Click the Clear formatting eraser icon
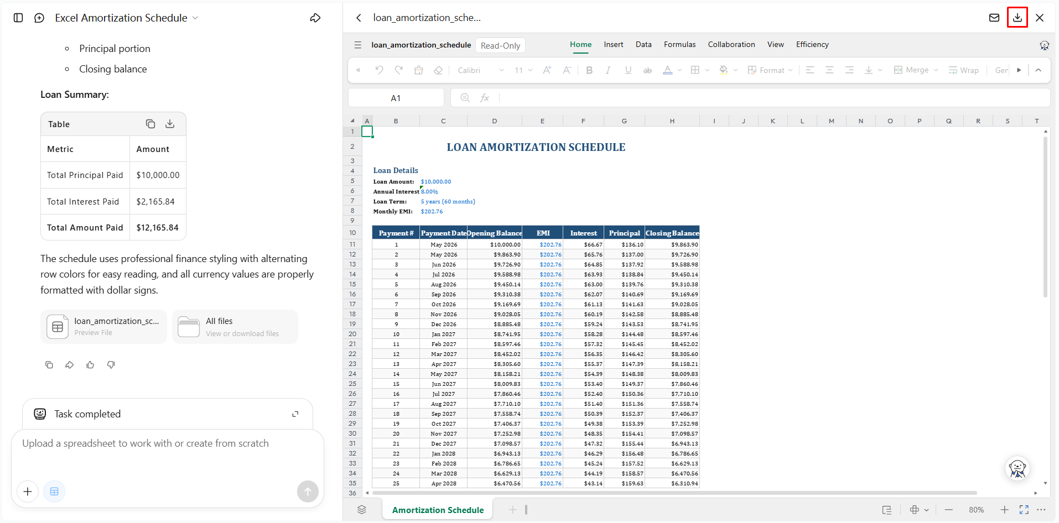The width and height of the screenshot is (1059, 523). click(438, 70)
